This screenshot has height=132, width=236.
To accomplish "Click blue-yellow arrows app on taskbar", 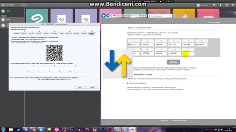I will pos(133,129).
